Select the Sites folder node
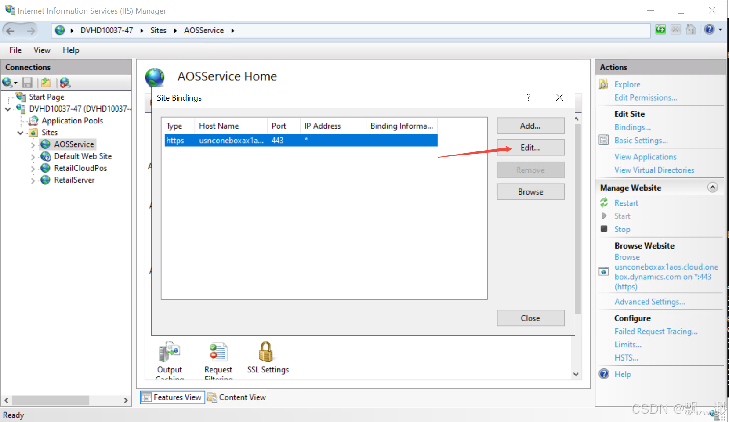Screen dimensions: 729x422 (49, 132)
